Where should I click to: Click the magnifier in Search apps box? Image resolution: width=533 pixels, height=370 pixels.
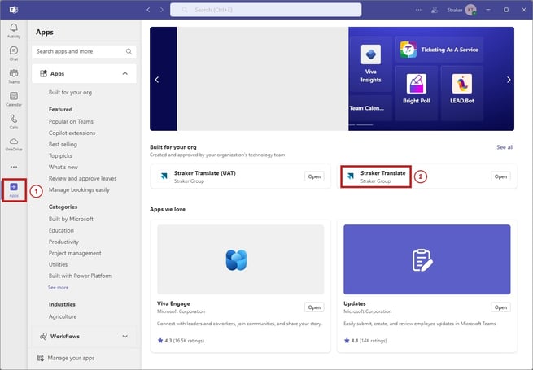[x=129, y=51]
